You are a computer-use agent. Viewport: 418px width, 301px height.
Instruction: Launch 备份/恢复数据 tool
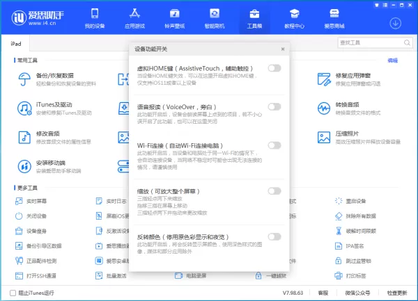tap(57, 79)
